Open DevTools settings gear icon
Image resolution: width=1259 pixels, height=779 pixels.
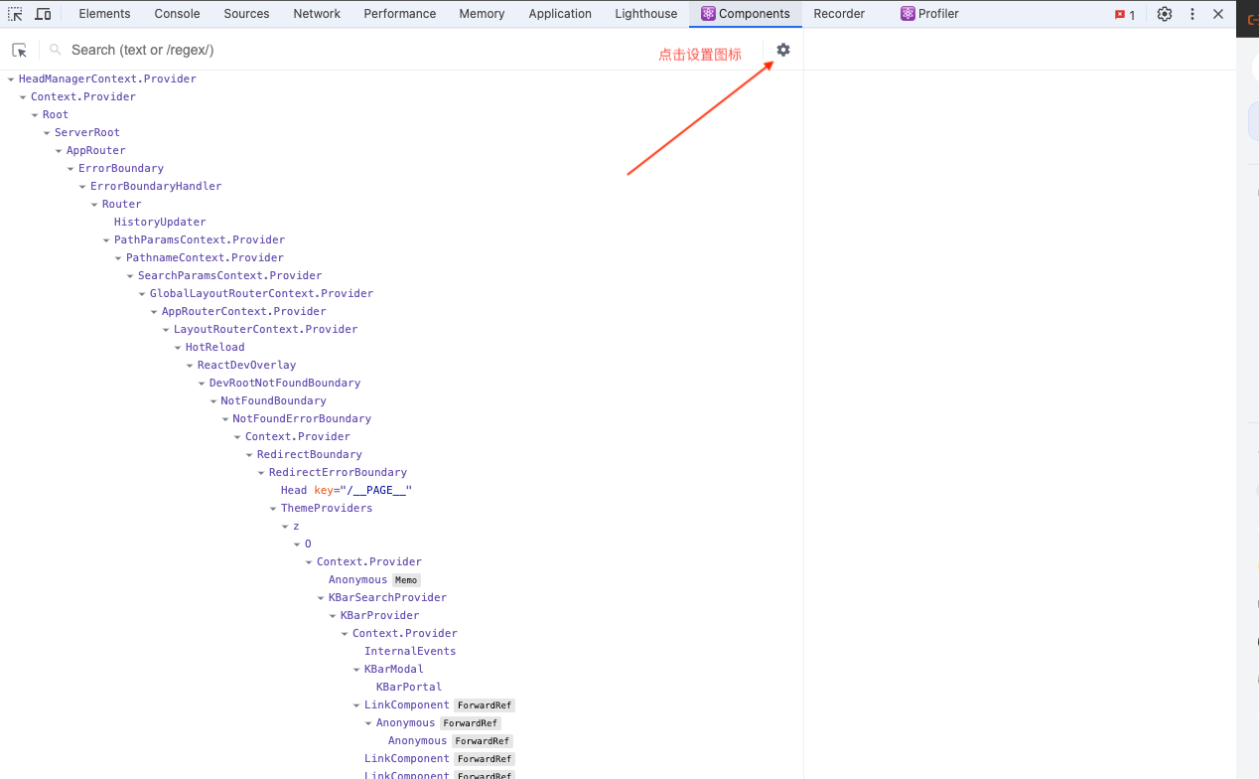pos(1165,14)
